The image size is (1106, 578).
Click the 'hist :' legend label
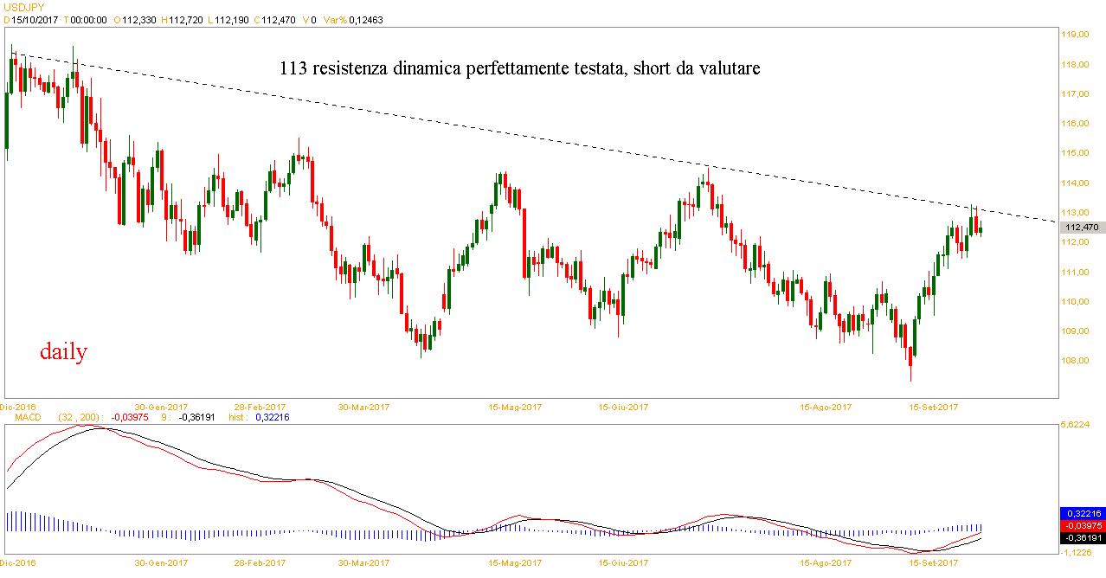point(238,417)
